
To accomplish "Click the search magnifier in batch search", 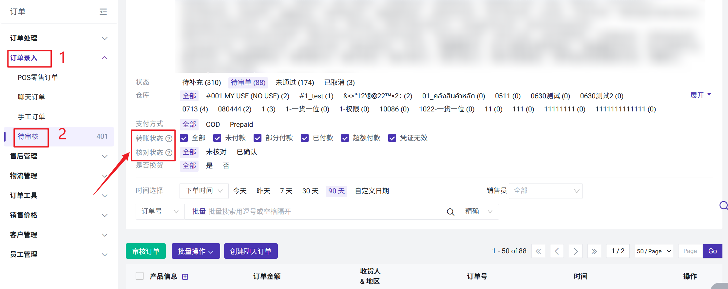I will click(x=450, y=212).
